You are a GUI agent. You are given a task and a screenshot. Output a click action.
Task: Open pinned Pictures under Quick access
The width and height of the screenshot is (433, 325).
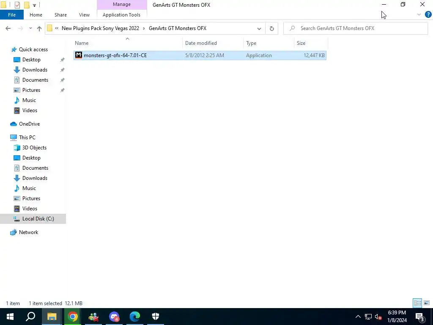pos(31,90)
